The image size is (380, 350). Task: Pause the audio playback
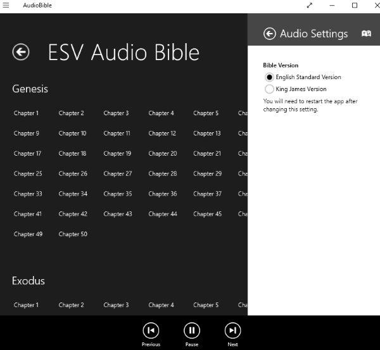click(x=192, y=330)
